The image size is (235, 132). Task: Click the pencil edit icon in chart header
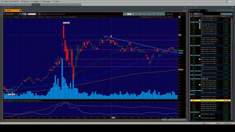[x=20, y=14]
